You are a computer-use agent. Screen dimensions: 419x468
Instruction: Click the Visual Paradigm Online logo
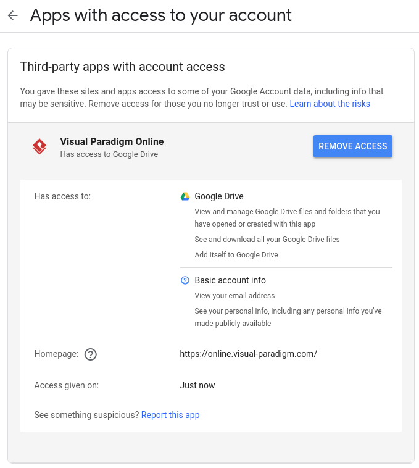pyautogui.click(x=39, y=146)
